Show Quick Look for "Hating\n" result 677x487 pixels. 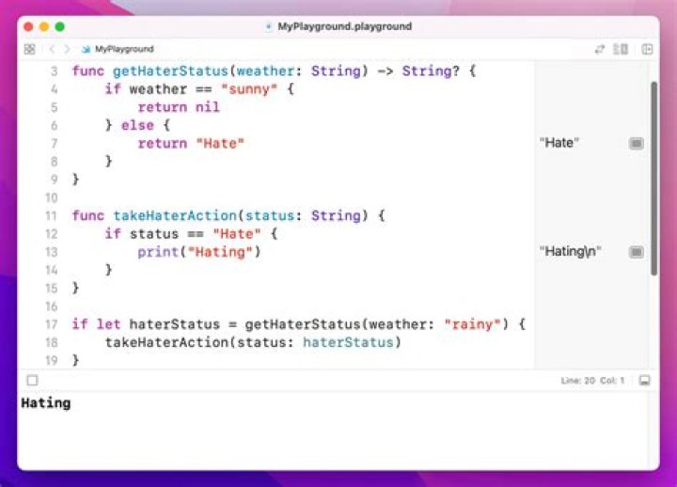pyautogui.click(x=636, y=252)
